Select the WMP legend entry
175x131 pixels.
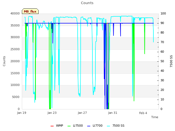57,126
